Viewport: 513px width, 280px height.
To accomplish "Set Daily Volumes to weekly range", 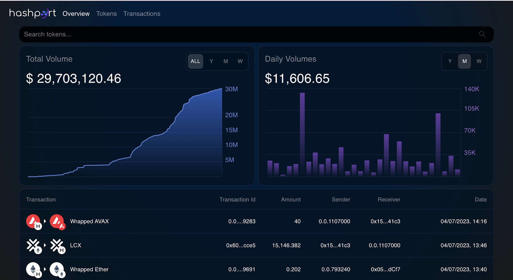I will (x=479, y=61).
